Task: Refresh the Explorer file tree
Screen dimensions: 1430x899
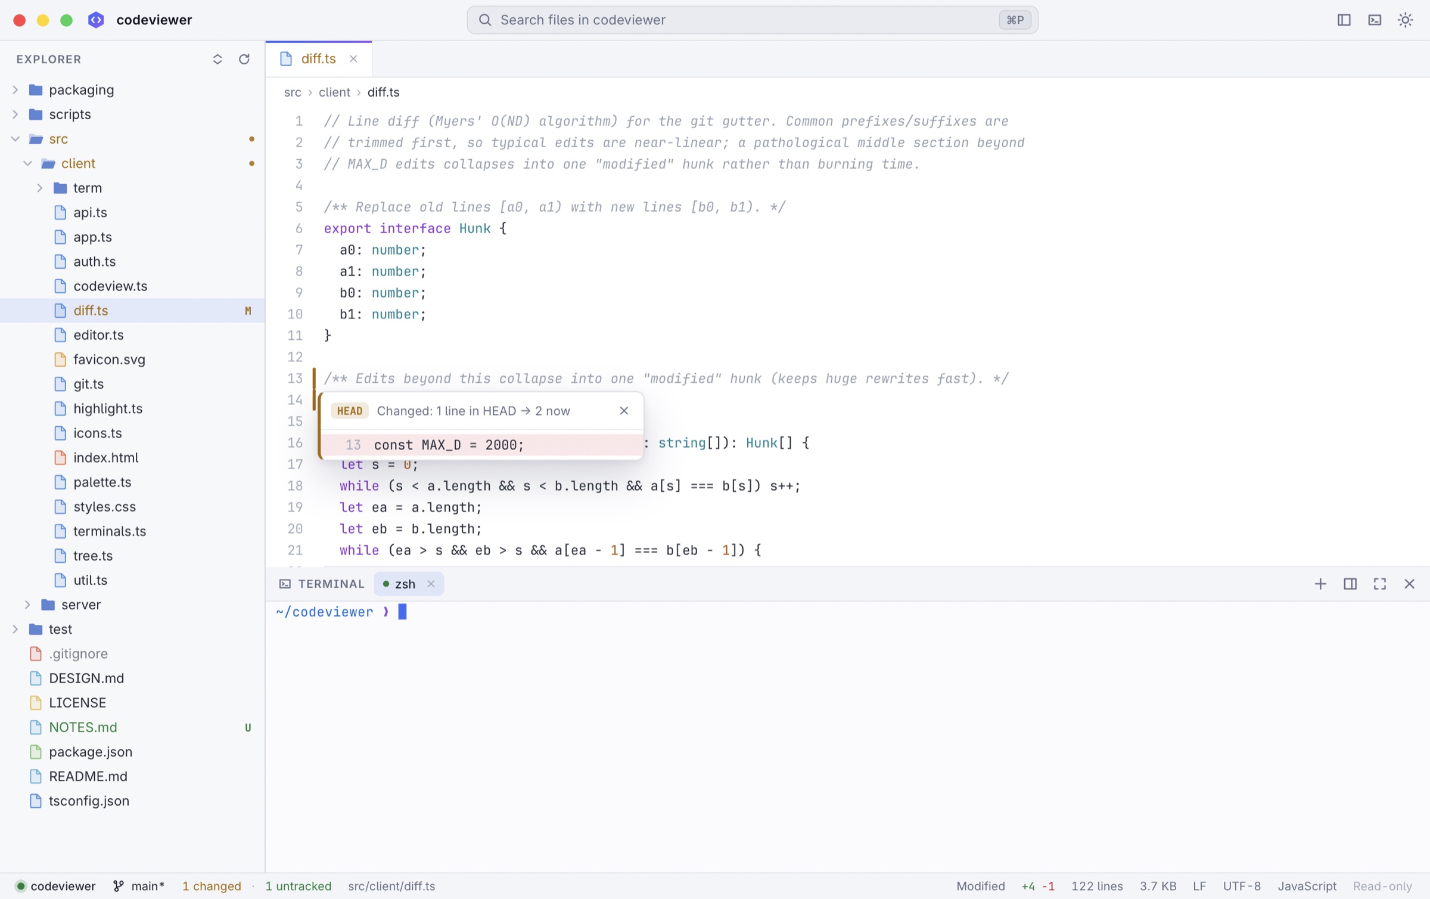Action: (x=244, y=59)
